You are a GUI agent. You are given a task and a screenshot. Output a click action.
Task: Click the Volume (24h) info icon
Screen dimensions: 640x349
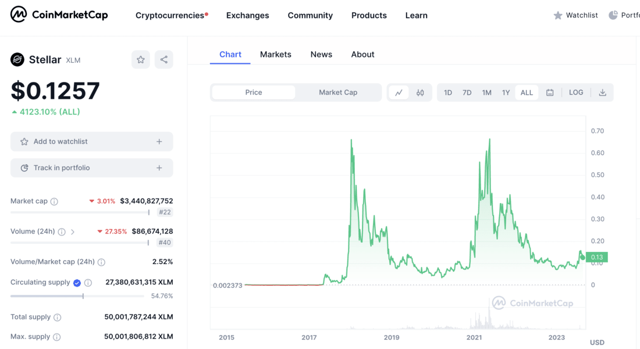click(x=62, y=232)
